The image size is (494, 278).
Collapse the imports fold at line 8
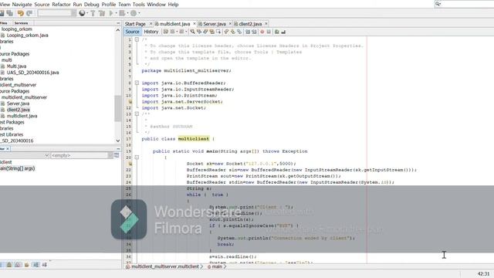[137, 83]
